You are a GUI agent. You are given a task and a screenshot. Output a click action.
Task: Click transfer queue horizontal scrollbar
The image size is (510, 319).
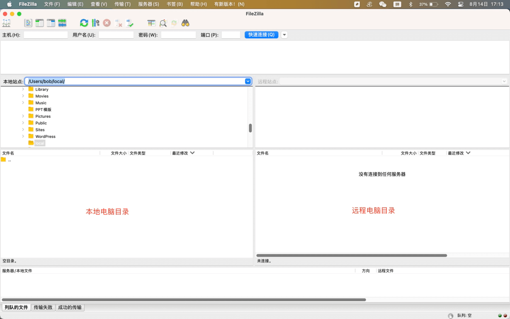(x=184, y=300)
